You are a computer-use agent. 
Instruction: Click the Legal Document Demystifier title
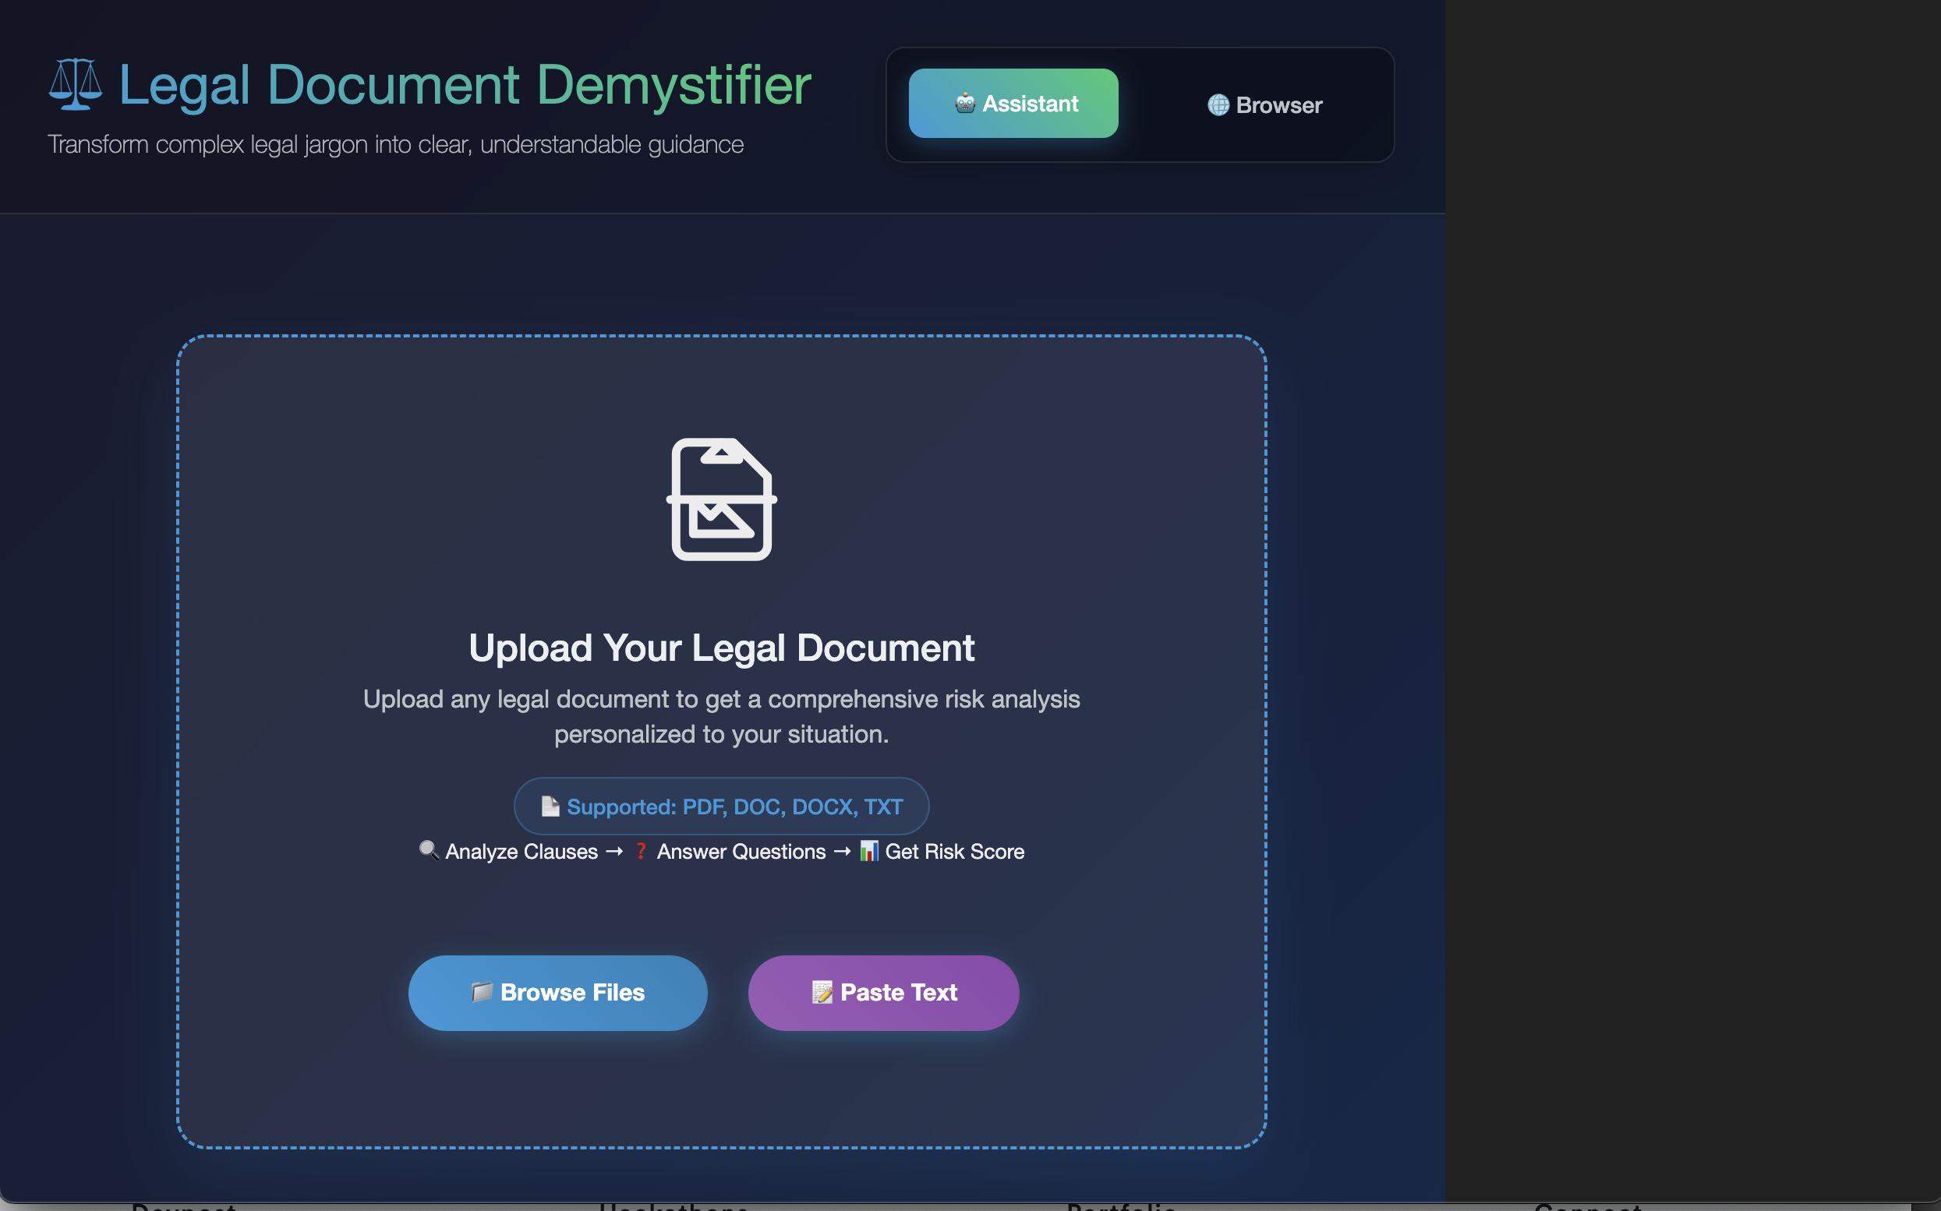pos(465,85)
